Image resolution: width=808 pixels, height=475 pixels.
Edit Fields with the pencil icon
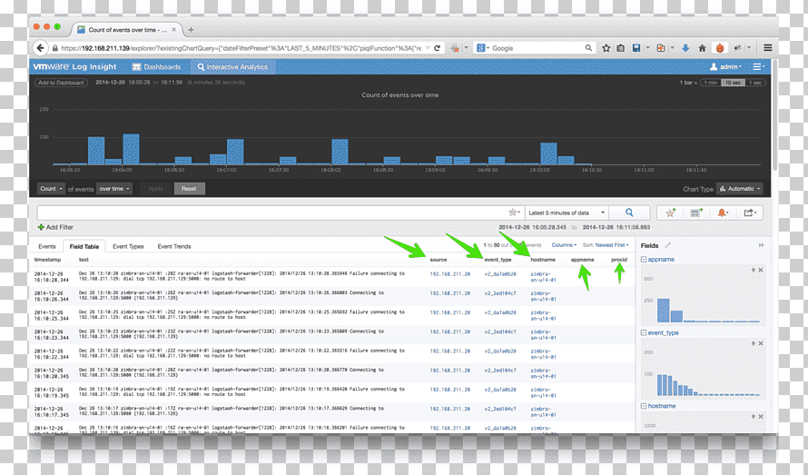click(668, 245)
